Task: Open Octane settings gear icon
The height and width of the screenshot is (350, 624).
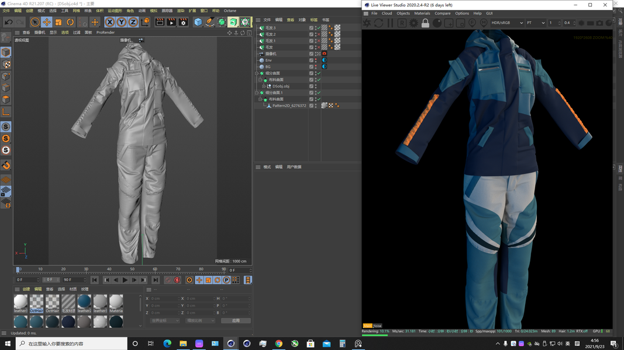Action: [413, 23]
